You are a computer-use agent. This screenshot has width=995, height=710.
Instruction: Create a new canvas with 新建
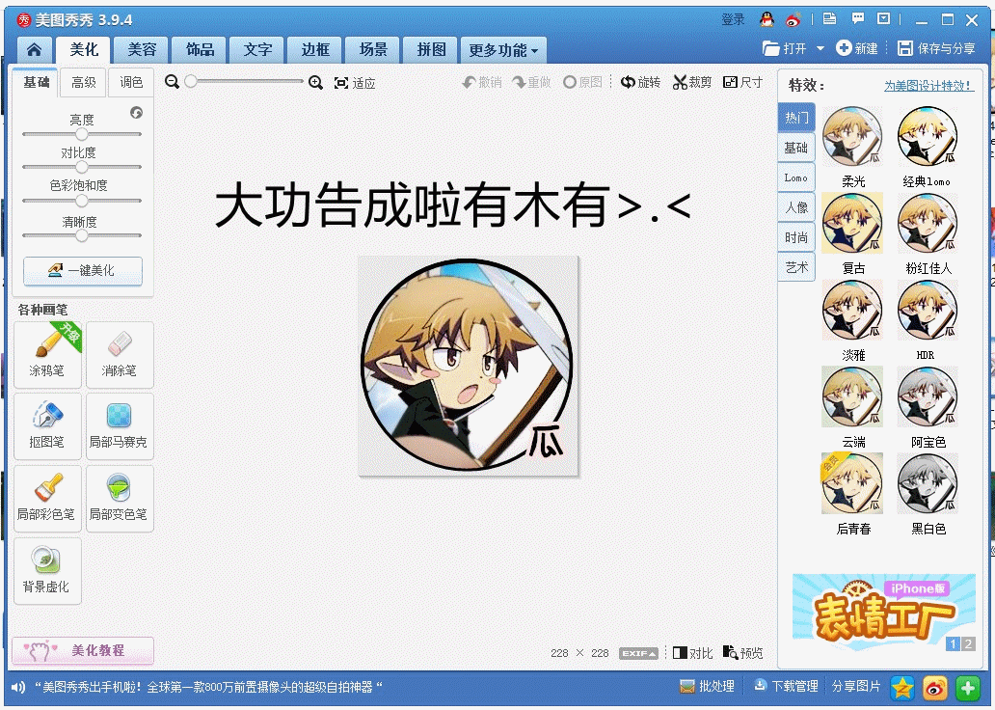857,48
